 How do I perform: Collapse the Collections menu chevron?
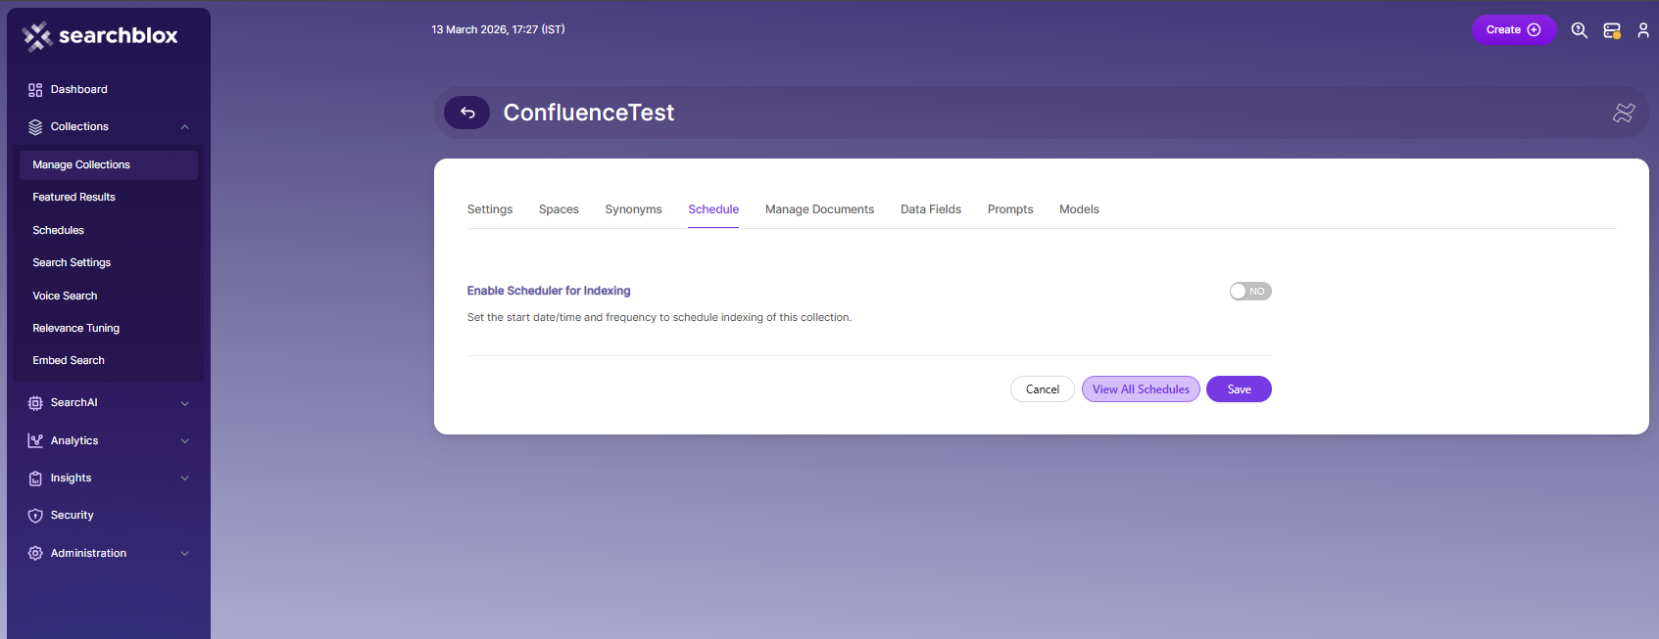pyautogui.click(x=184, y=127)
